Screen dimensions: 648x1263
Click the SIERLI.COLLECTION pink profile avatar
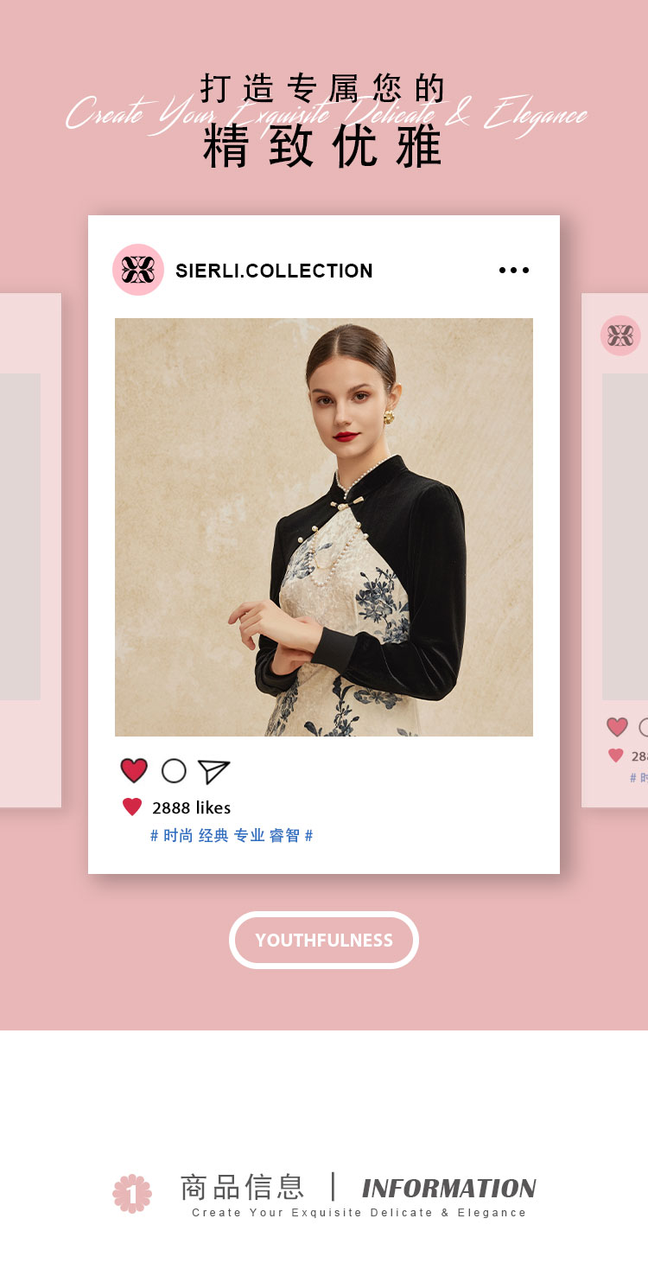point(138,270)
